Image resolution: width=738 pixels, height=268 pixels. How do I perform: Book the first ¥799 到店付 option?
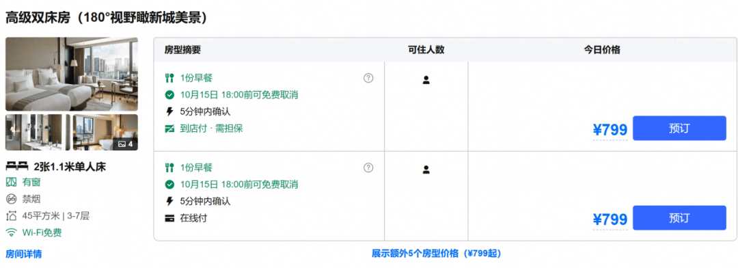[679, 128]
